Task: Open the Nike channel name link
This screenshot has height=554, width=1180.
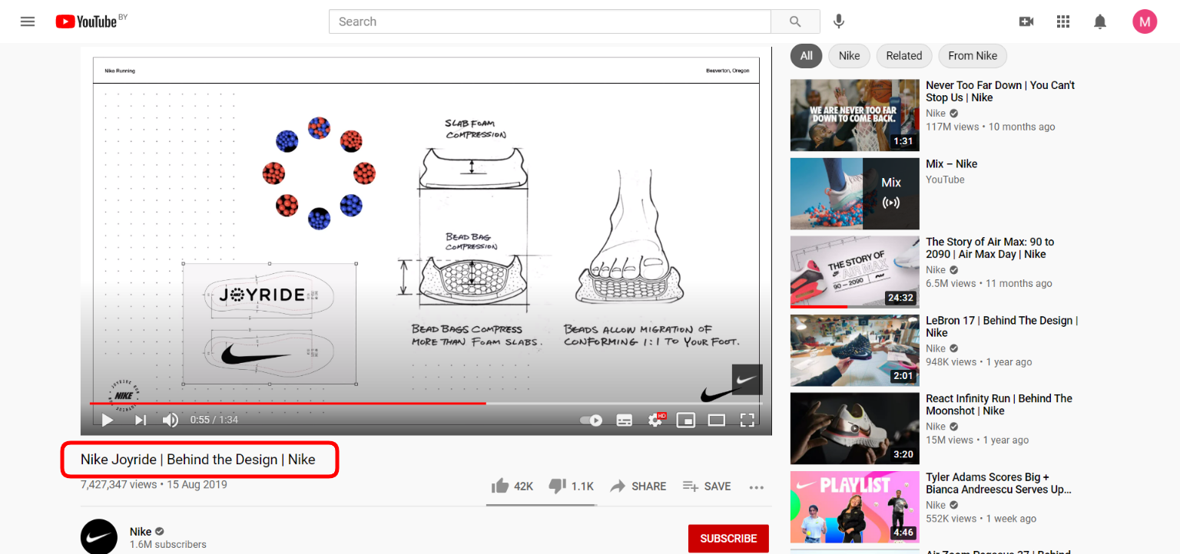Action: (x=141, y=531)
